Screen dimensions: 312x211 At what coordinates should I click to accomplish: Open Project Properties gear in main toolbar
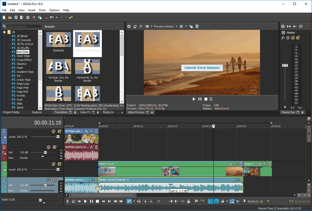[28, 18]
